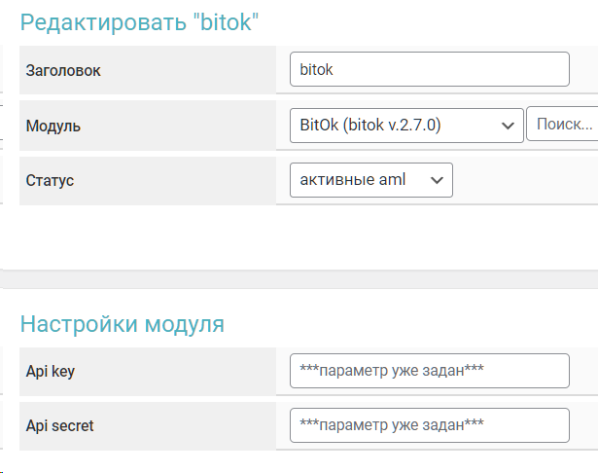Screen dimensions: 598x473
Task: Click the white cell around the Статус dropdown
Action: (x=525, y=180)
